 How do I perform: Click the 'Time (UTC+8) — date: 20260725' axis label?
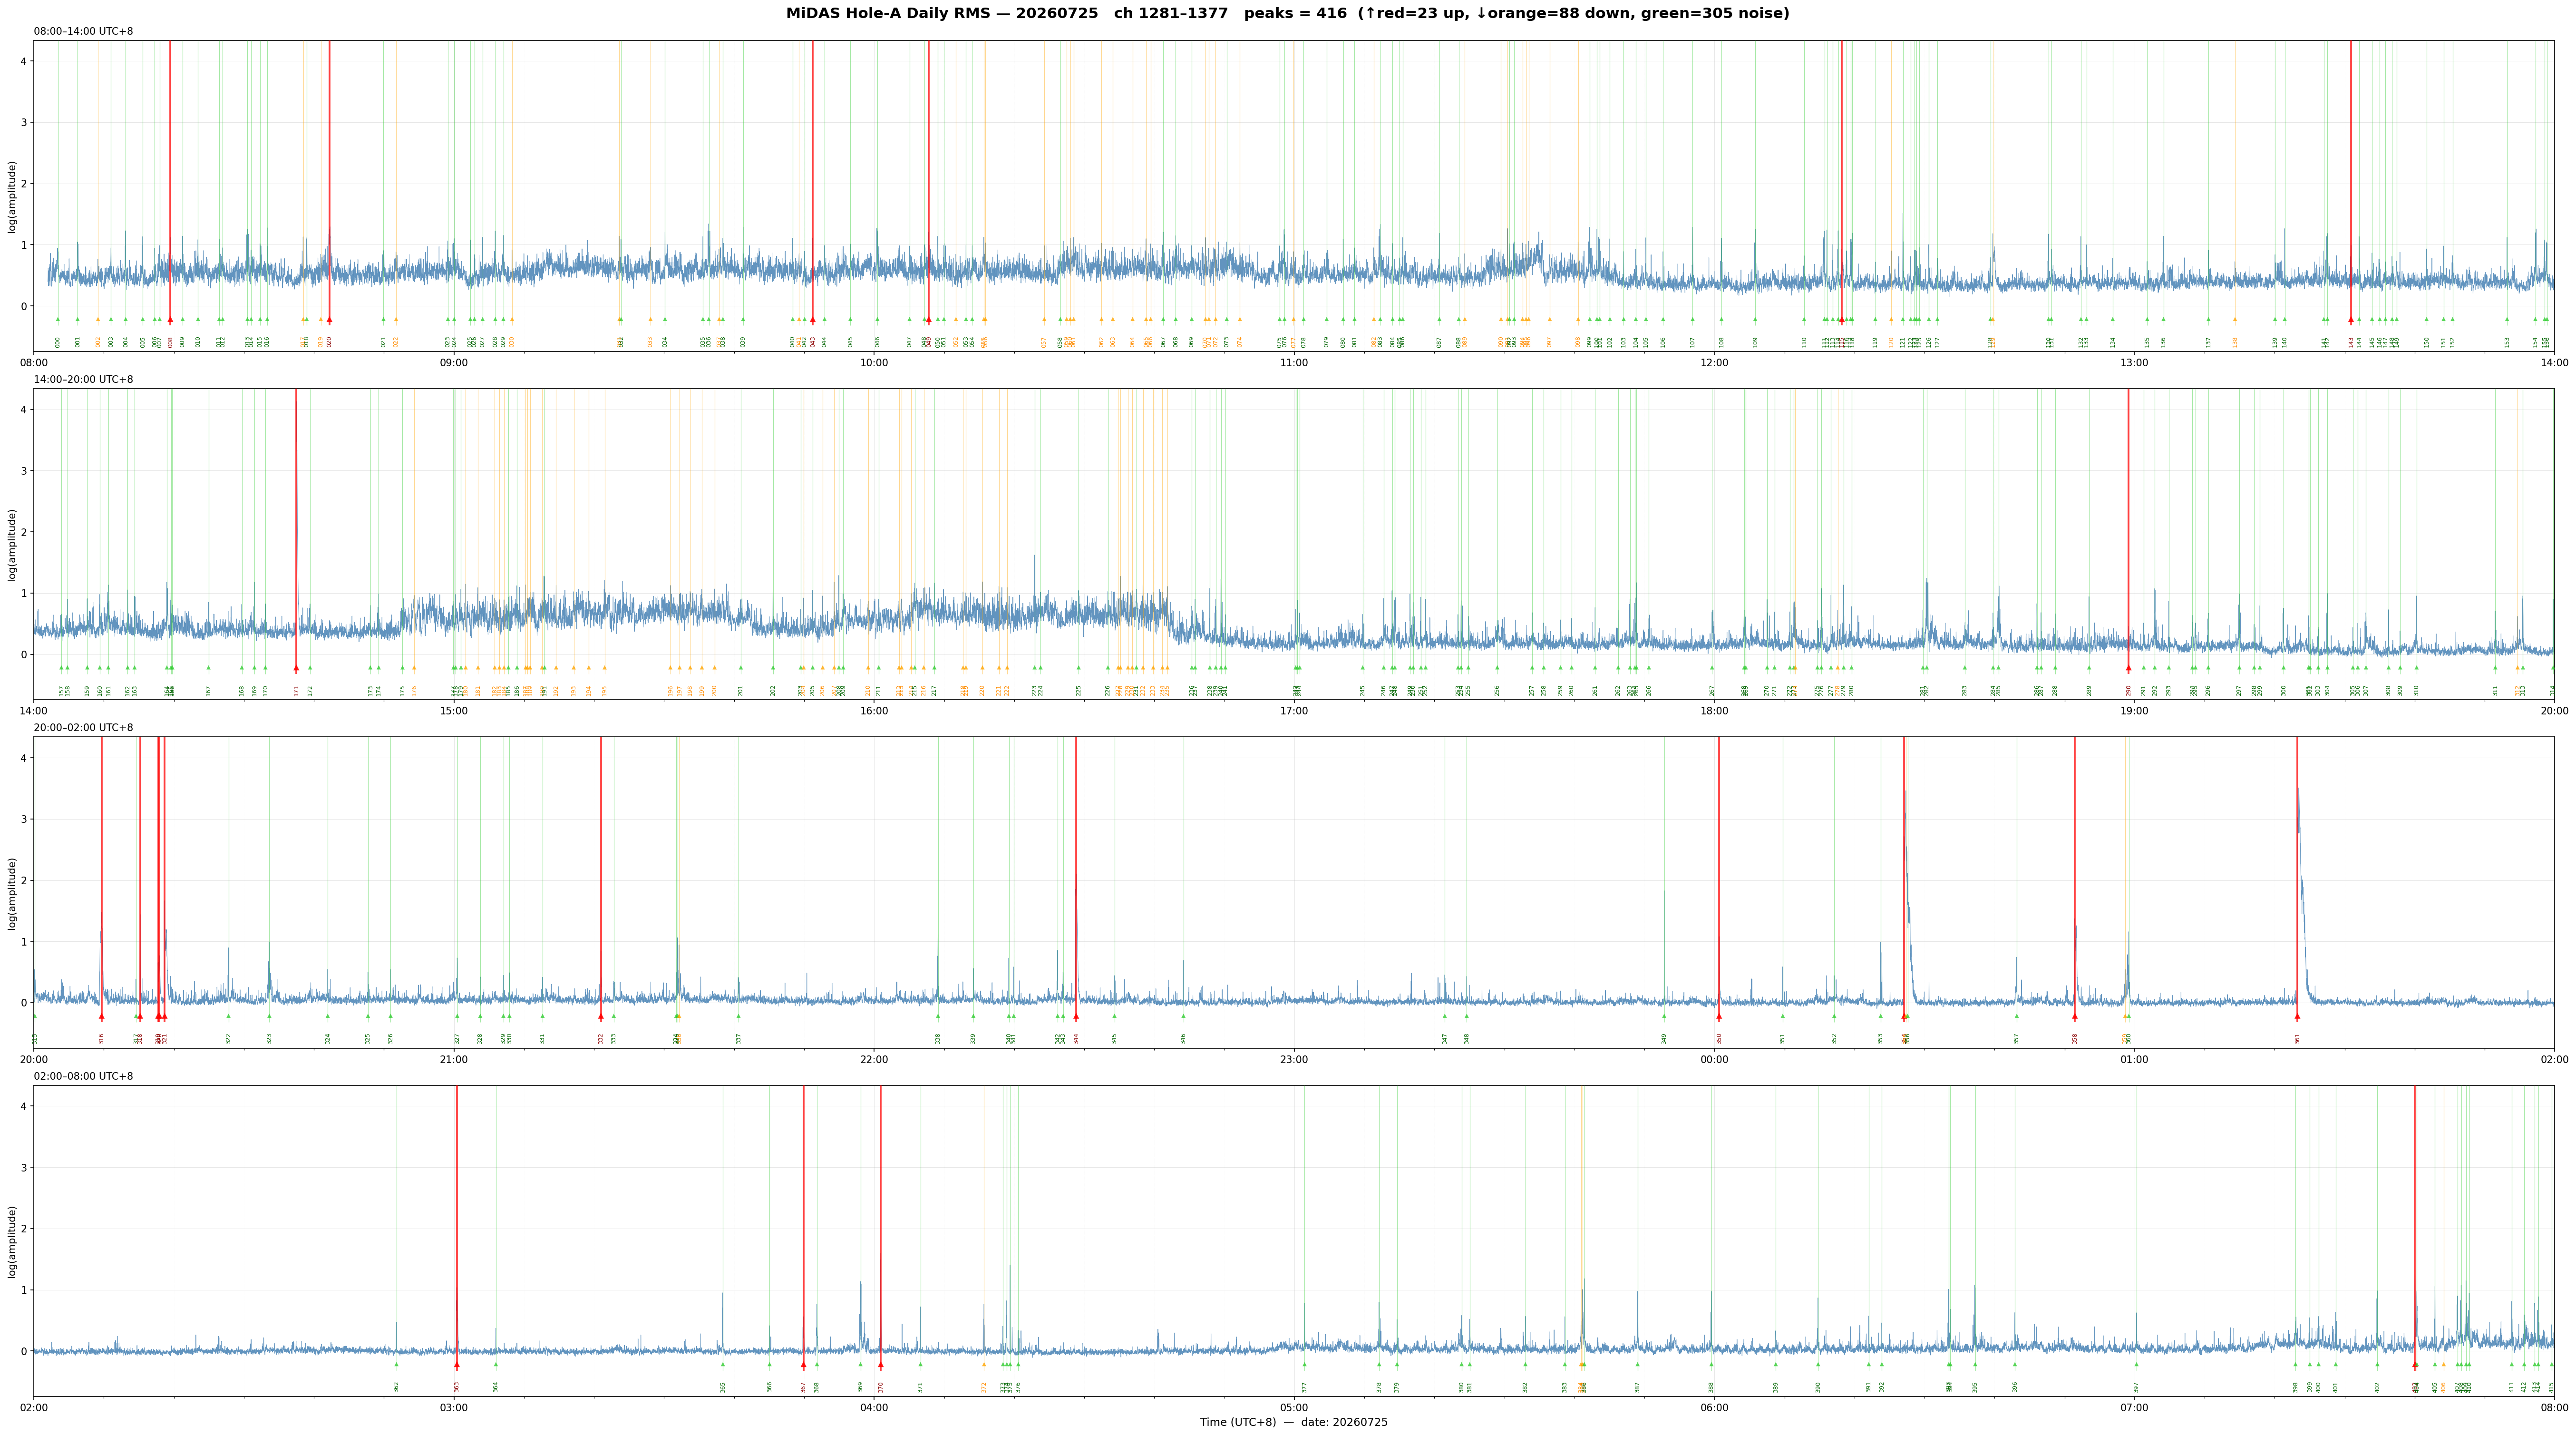[x=1294, y=1422]
